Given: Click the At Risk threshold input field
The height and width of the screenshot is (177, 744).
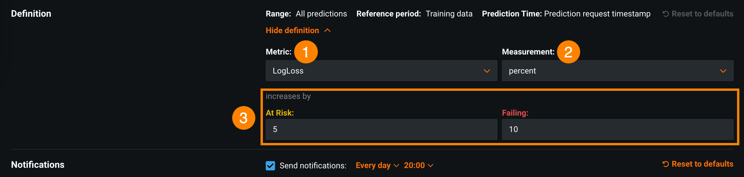Looking at the screenshot, I should (381, 129).
